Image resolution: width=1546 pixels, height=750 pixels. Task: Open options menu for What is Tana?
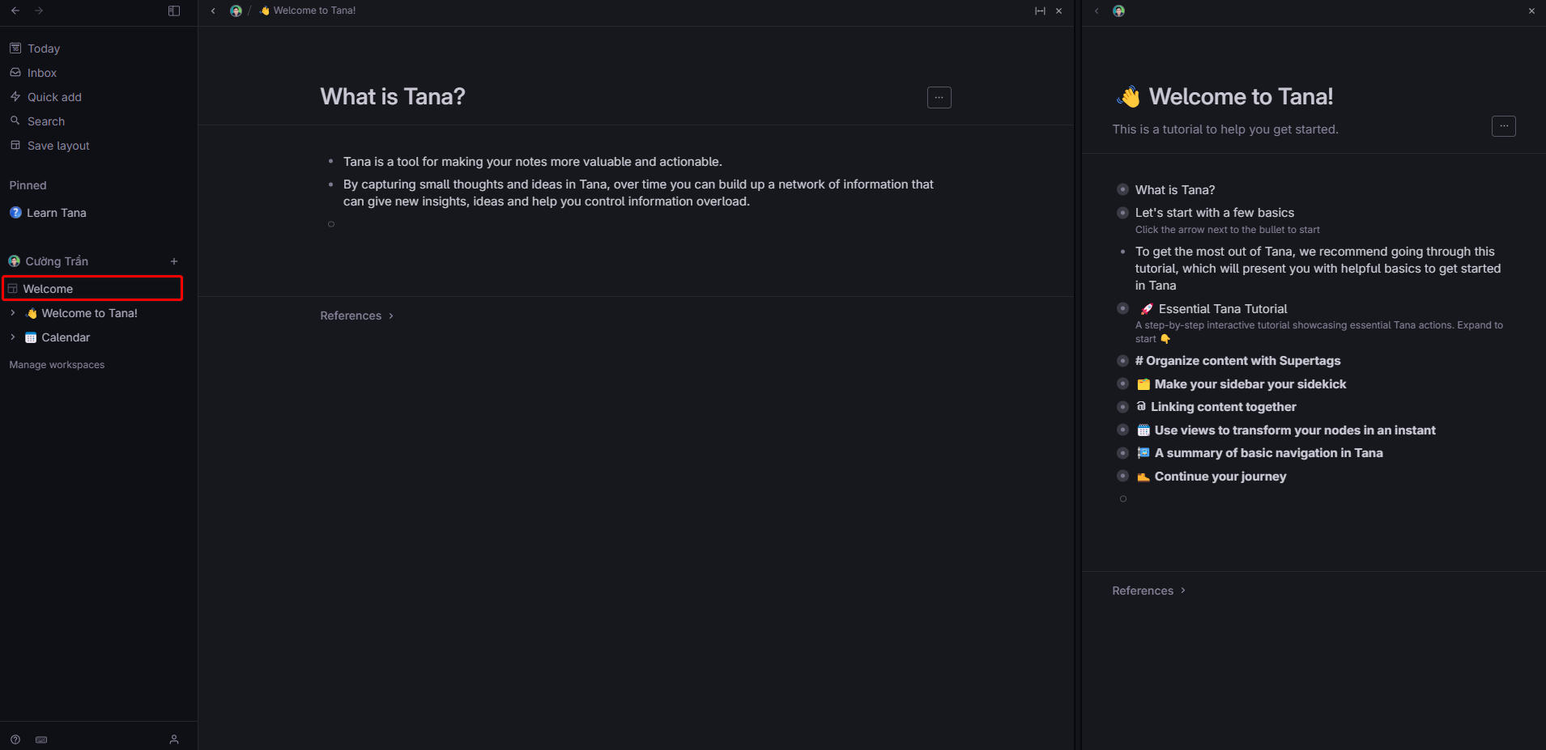coord(939,97)
